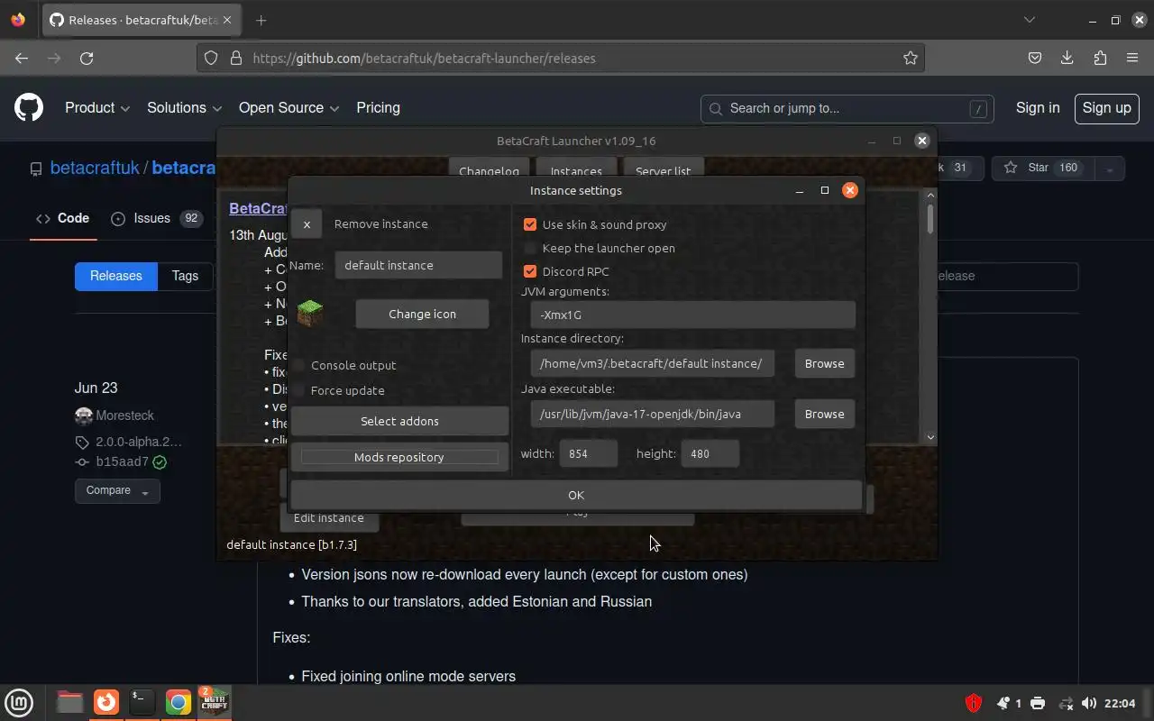
Task: Click the Minecraft grass block instance icon
Action: click(310, 314)
